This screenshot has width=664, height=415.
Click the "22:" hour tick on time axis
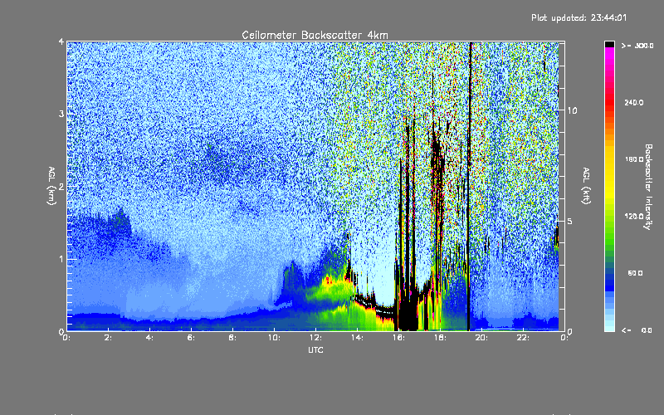pyautogui.click(x=523, y=338)
